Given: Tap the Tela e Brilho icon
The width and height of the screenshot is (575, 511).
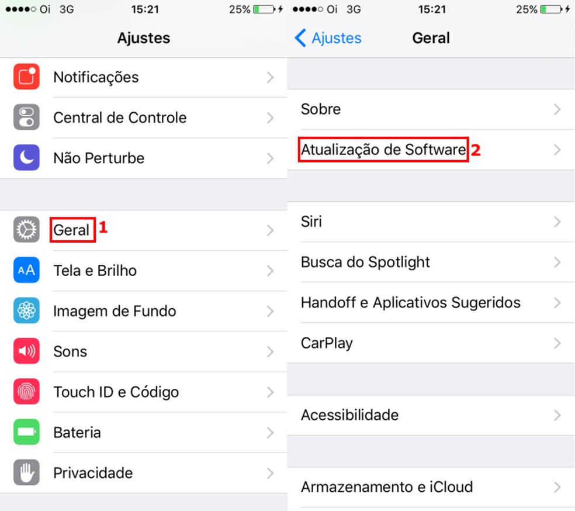Looking at the screenshot, I should point(26,271).
